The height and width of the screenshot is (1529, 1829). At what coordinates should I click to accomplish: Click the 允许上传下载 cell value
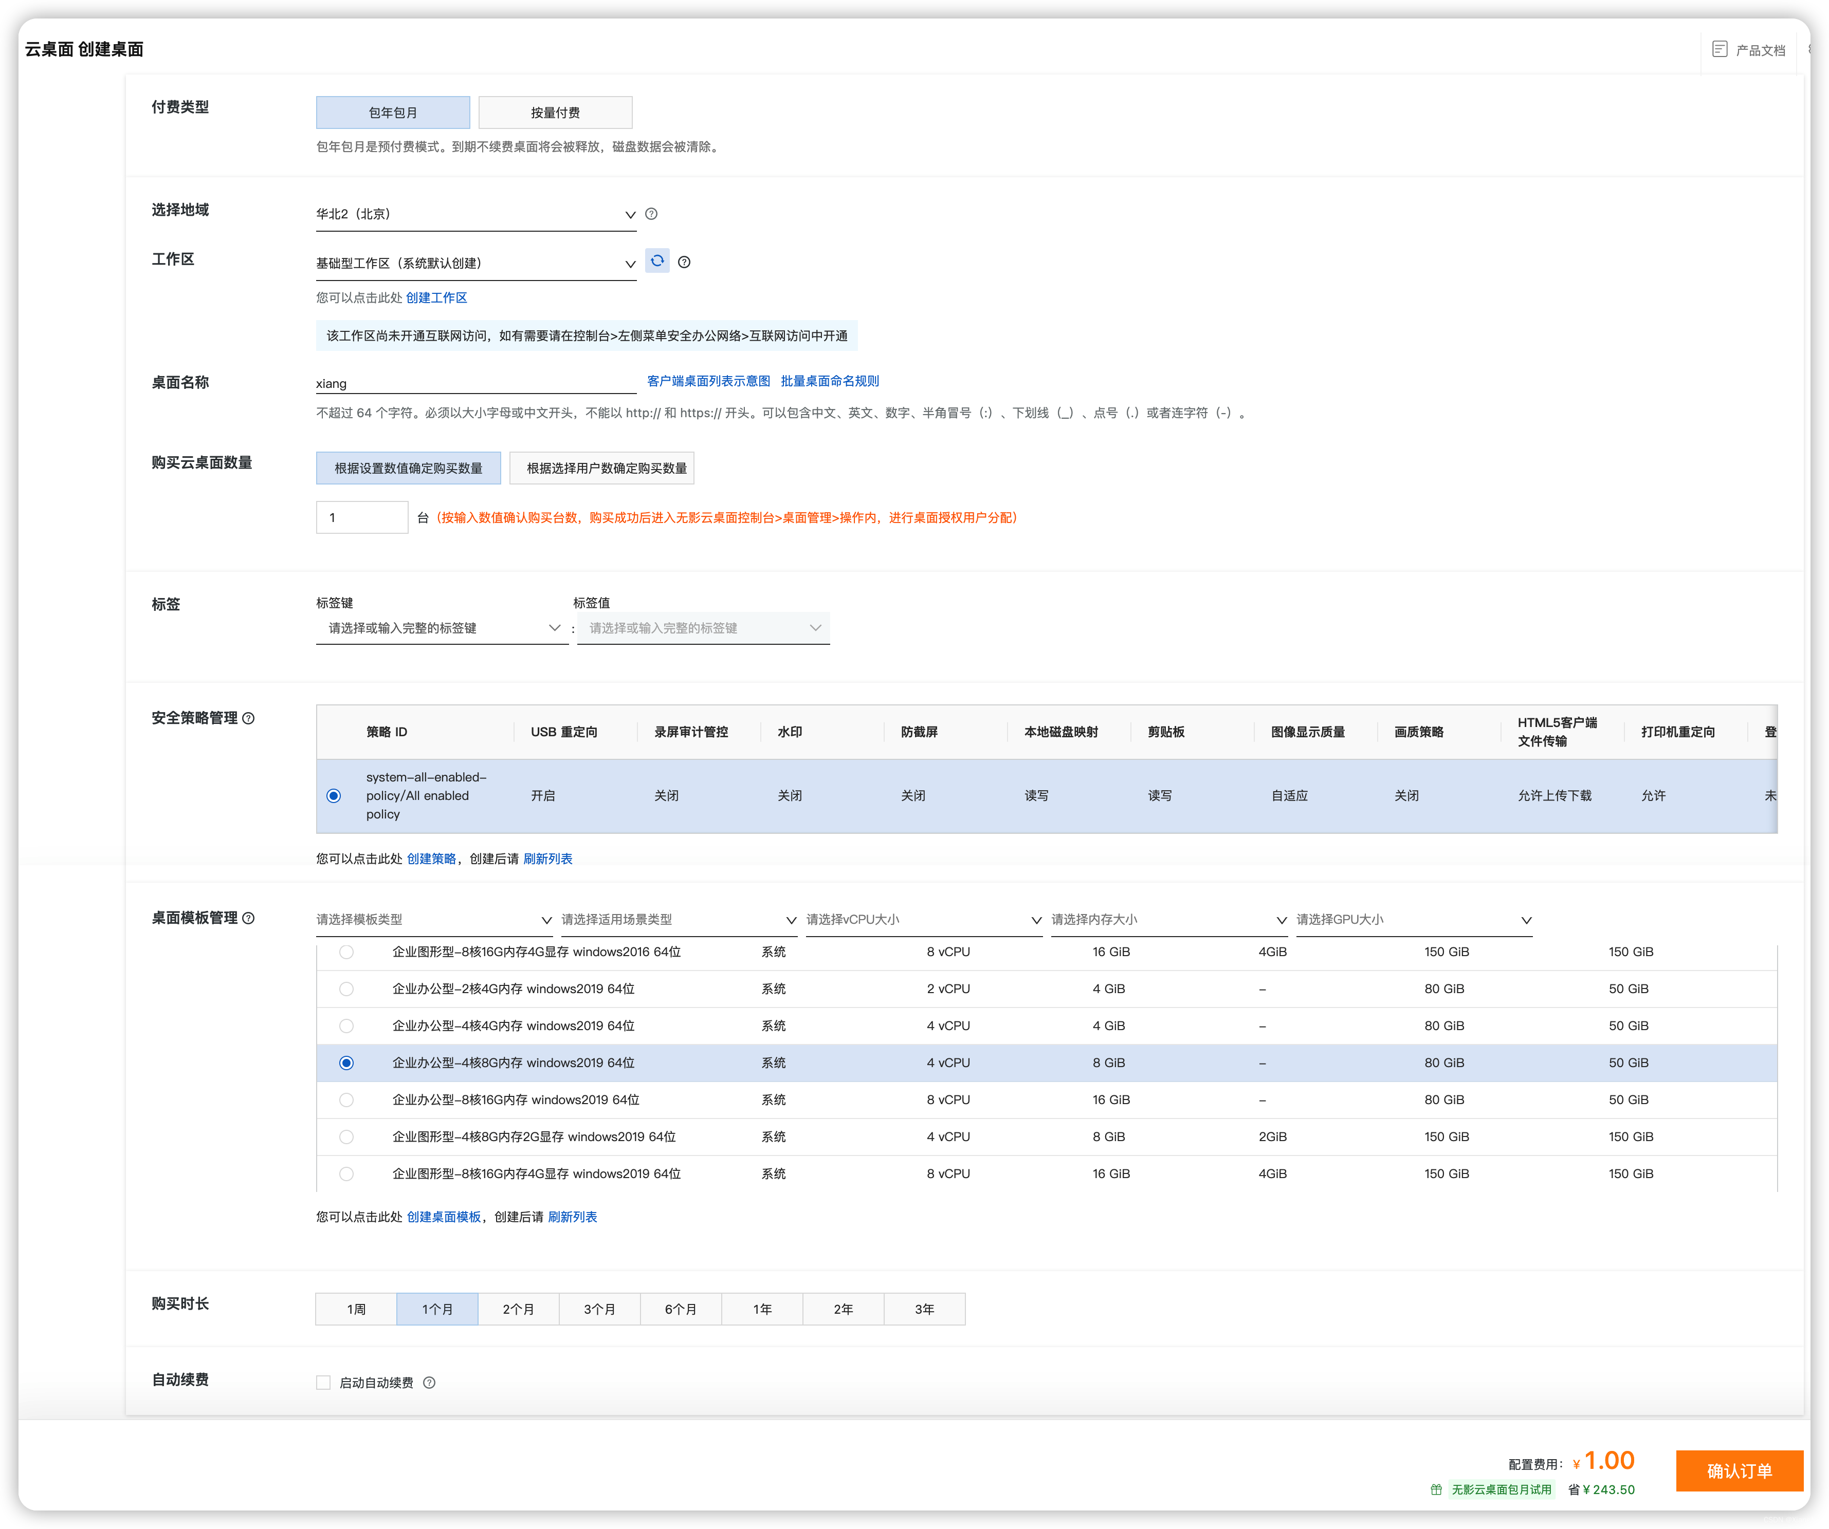pyautogui.click(x=1554, y=796)
